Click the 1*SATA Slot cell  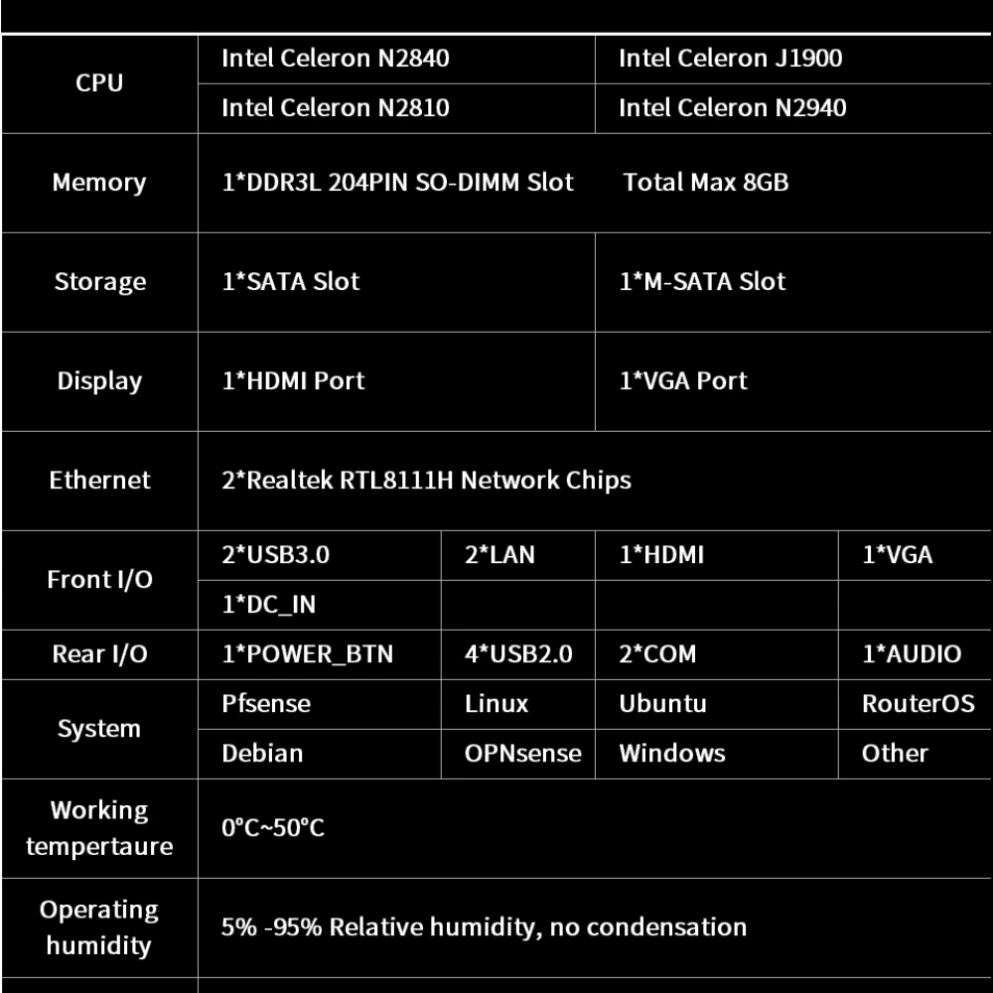pyautogui.click(x=290, y=282)
